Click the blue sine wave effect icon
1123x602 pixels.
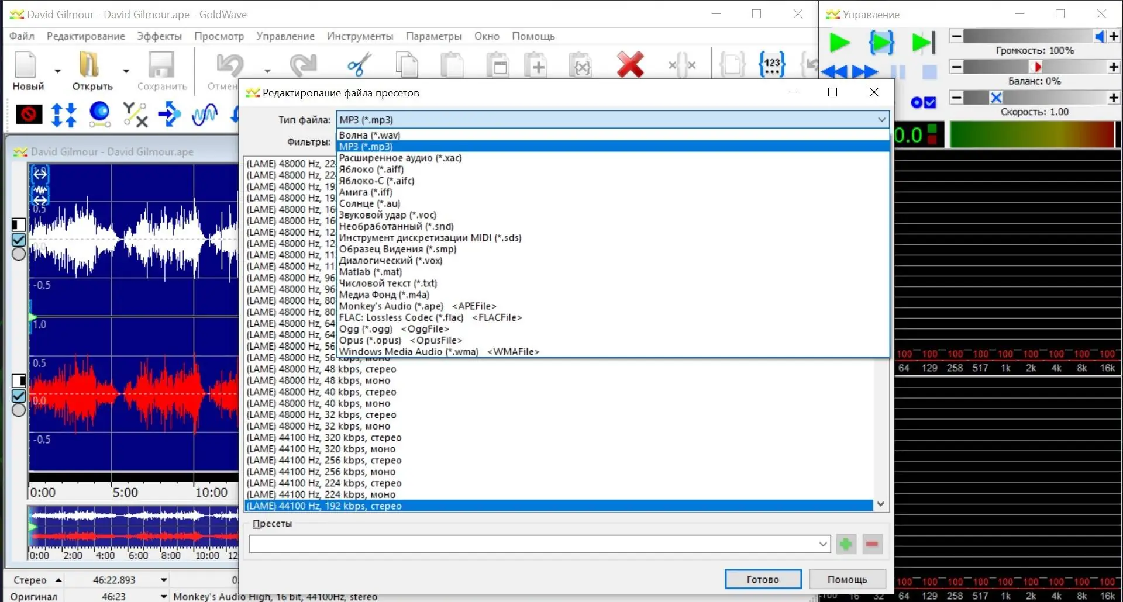[205, 114]
